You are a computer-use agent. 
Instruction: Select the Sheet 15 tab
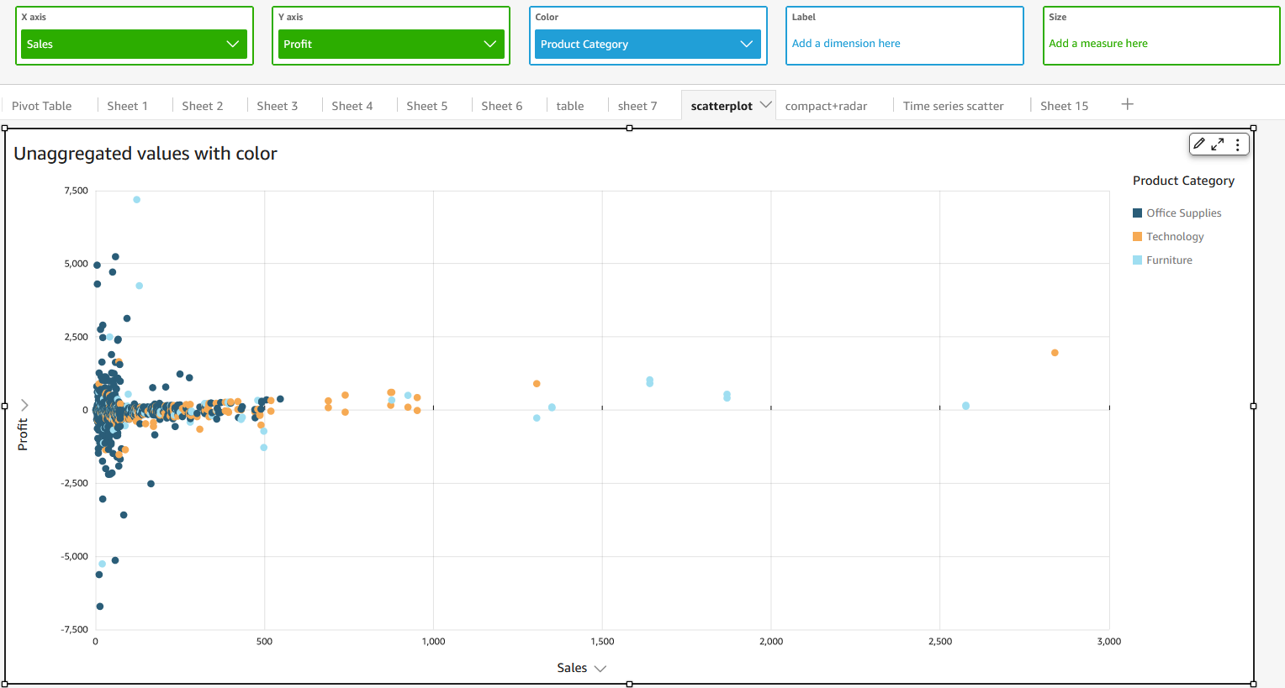1064,106
